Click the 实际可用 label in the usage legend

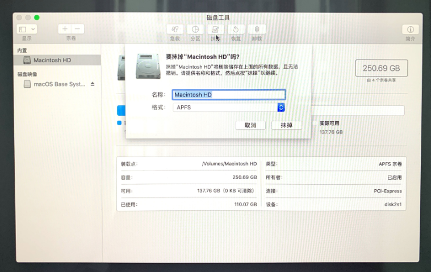pos(329,124)
